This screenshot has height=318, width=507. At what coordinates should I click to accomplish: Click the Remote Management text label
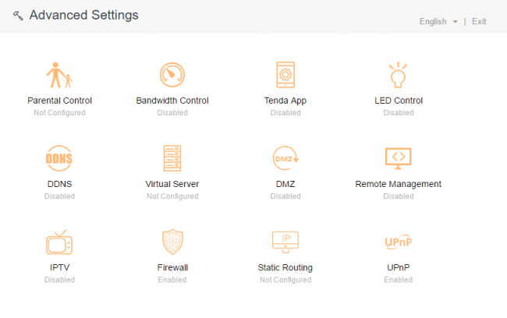point(399,184)
